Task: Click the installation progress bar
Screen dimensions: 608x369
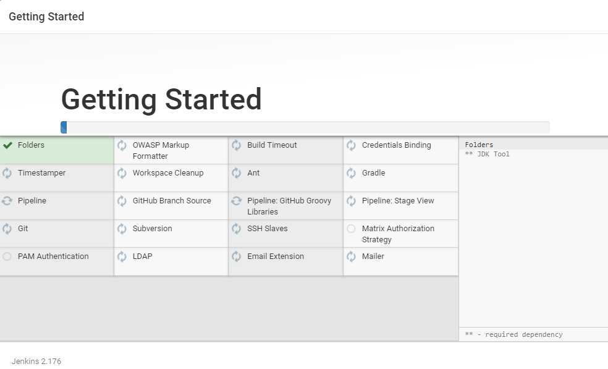Action: pyautogui.click(x=305, y=127)
